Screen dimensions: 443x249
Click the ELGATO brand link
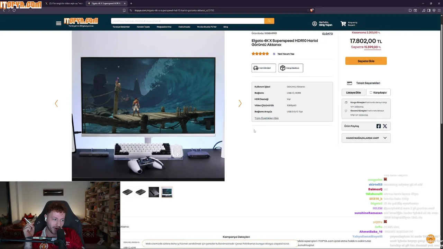(327, 34)
